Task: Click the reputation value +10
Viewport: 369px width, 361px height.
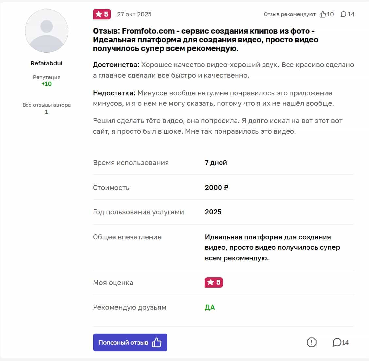Action: pos(46,84)
